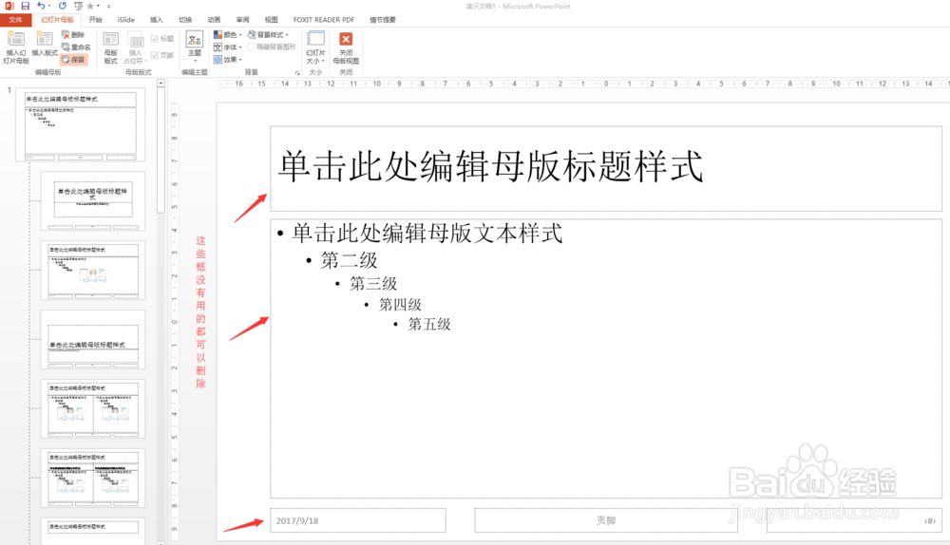Select the title and content layout thumbnail
The height and width of the screenshot is (545, 950).
(x=93, y=270)
